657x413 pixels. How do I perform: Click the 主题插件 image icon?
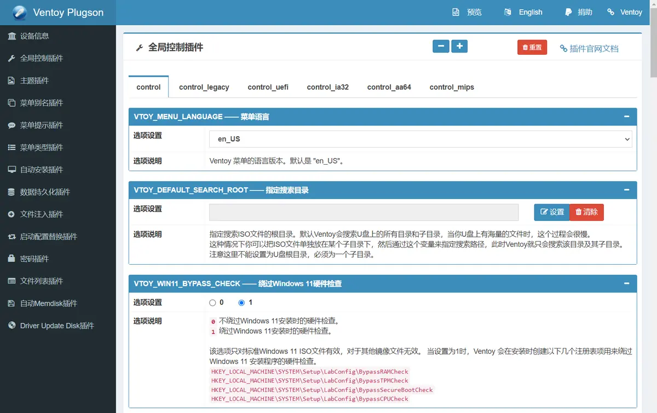click(11, 80)
